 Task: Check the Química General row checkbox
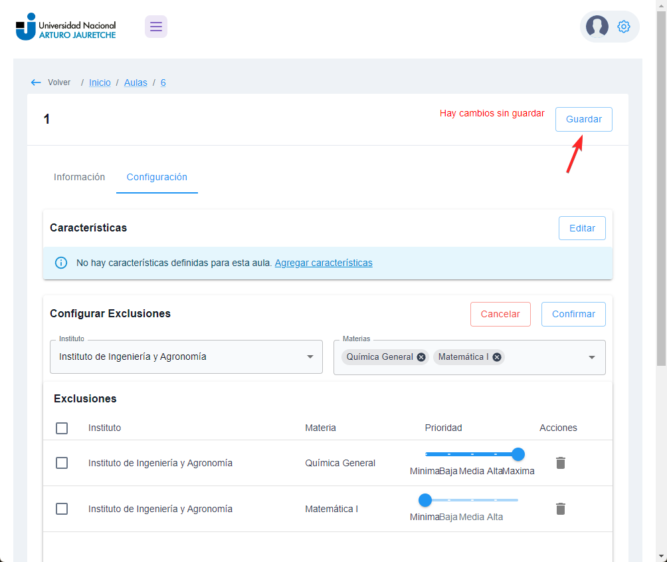(x=62, y=463)
